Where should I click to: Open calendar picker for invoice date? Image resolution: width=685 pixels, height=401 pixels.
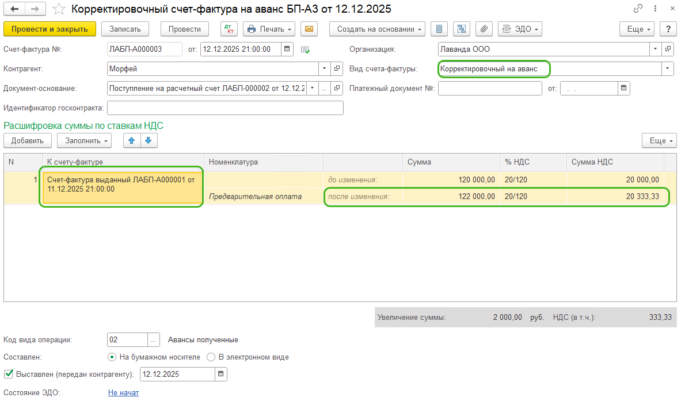(x=287, y=49)
